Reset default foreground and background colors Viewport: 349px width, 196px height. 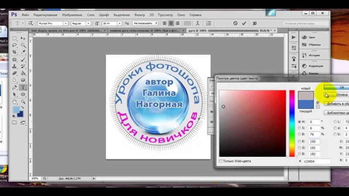pos(14,116)
